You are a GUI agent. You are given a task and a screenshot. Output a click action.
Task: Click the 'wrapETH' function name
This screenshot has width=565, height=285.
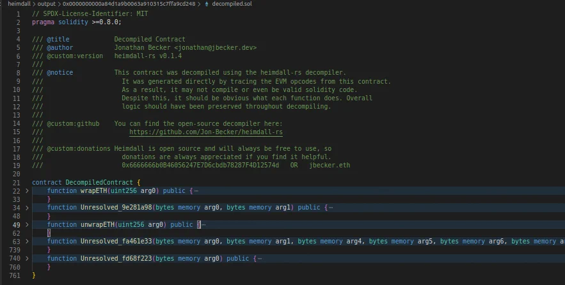point(93,190)
